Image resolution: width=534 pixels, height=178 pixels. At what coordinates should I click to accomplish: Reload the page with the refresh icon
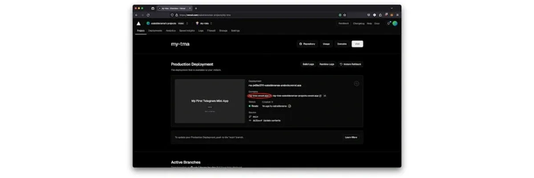(148, 15)
